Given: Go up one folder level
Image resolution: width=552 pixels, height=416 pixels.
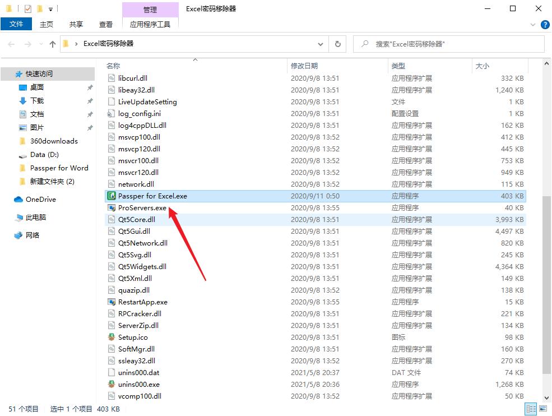Looking at the screenshot, I should point(52,44).
